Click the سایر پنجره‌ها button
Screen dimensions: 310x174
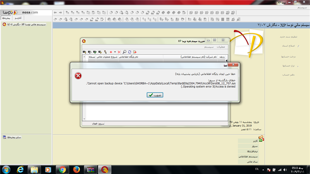(14, 137)
